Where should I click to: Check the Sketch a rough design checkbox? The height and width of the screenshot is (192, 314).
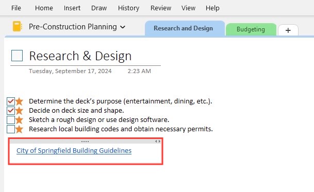[x=11, y=120]
